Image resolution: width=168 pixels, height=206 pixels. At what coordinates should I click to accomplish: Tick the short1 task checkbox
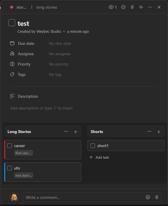point(93,146)
